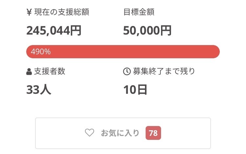Toggle the お気に入り favorite button
The width and height of the screenshot is (246, 154).
point(123,133)
